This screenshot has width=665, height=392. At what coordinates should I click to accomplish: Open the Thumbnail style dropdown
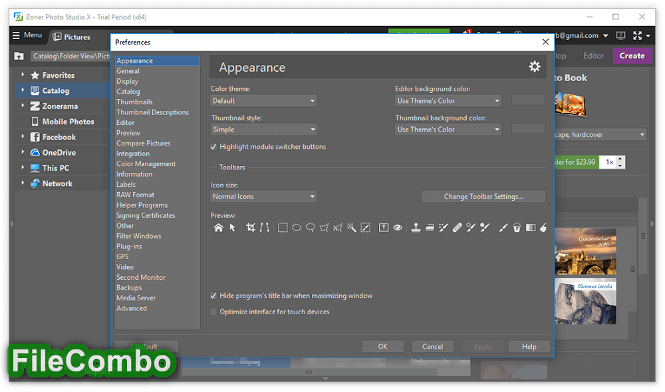[263, 130]
